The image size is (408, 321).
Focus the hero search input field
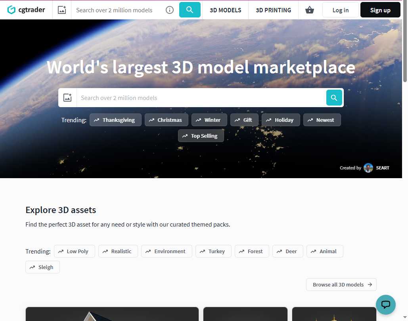[201, 98]
